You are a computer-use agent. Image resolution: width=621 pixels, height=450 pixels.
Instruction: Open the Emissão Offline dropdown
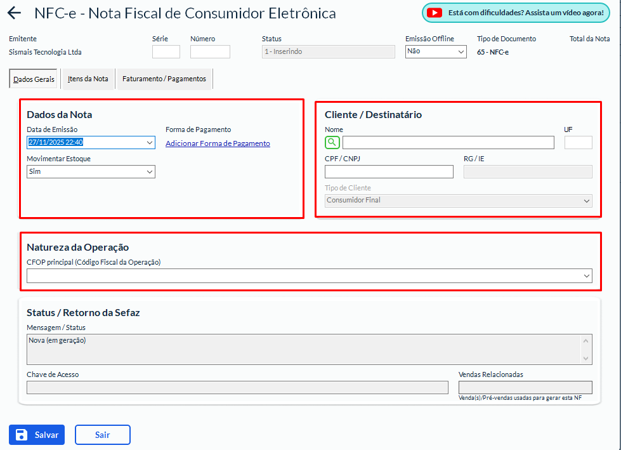(436, 51)
